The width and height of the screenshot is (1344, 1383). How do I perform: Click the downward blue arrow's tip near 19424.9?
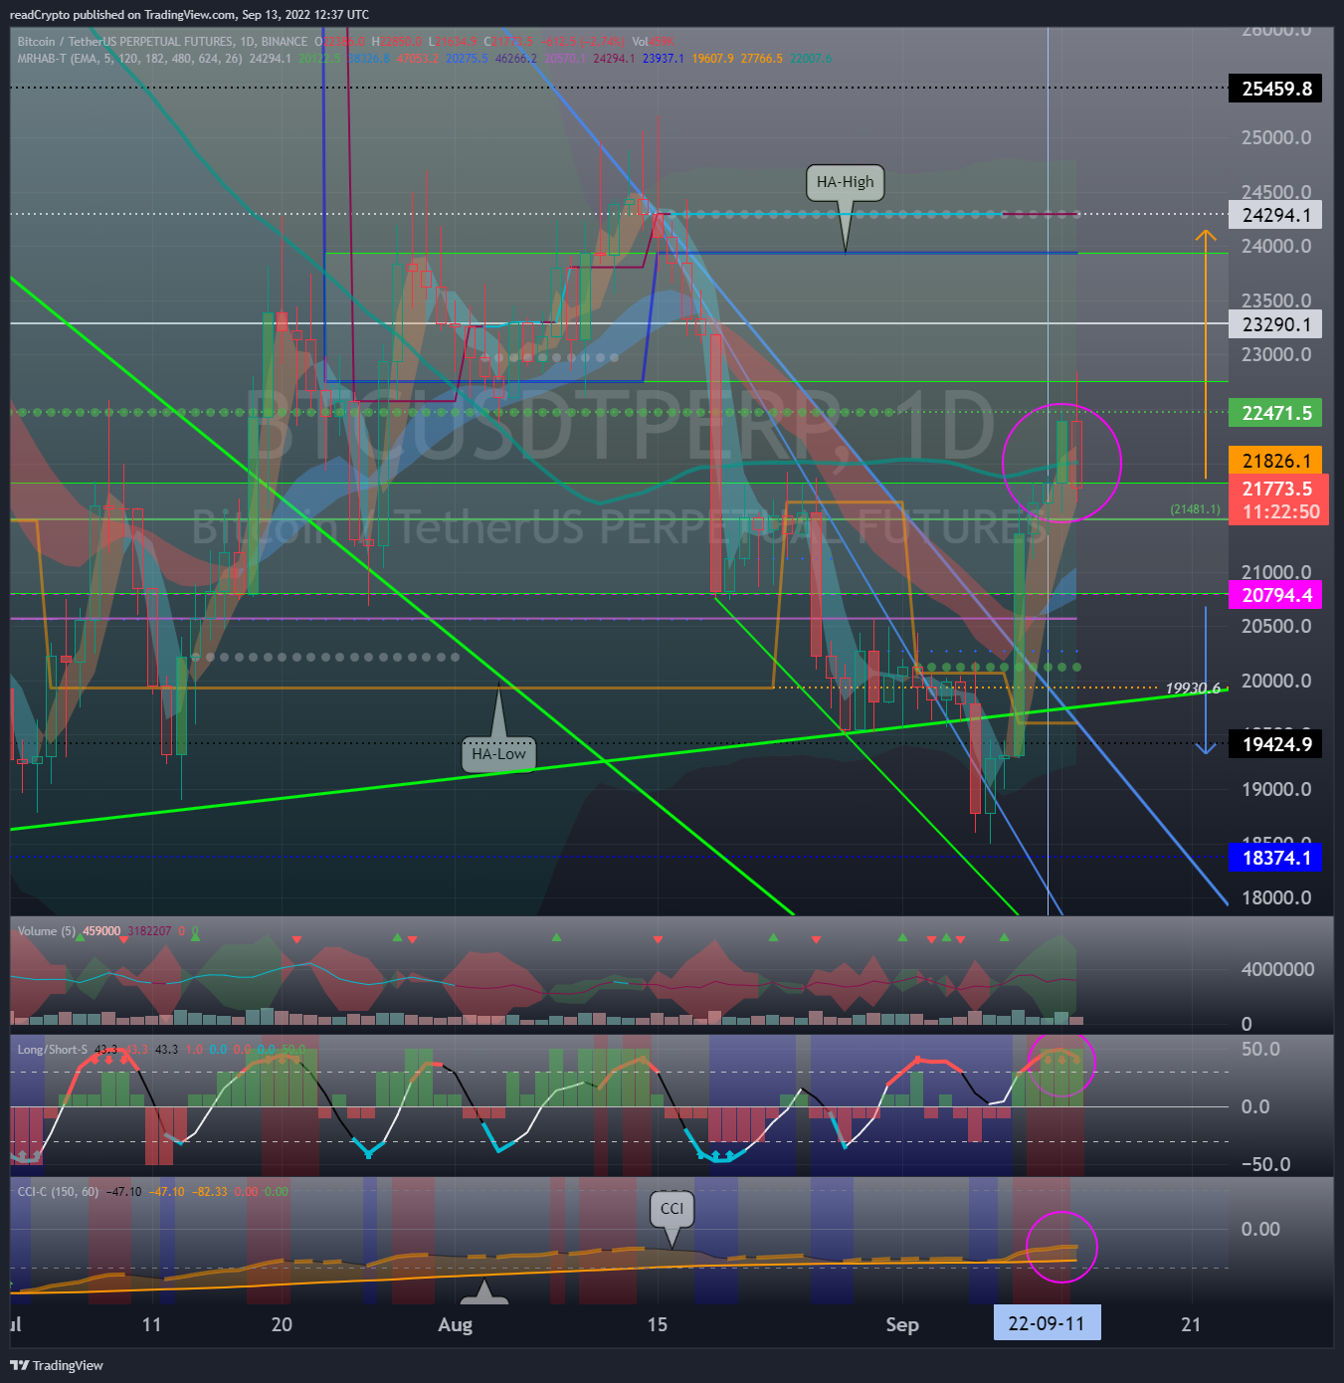(1206, 751)
